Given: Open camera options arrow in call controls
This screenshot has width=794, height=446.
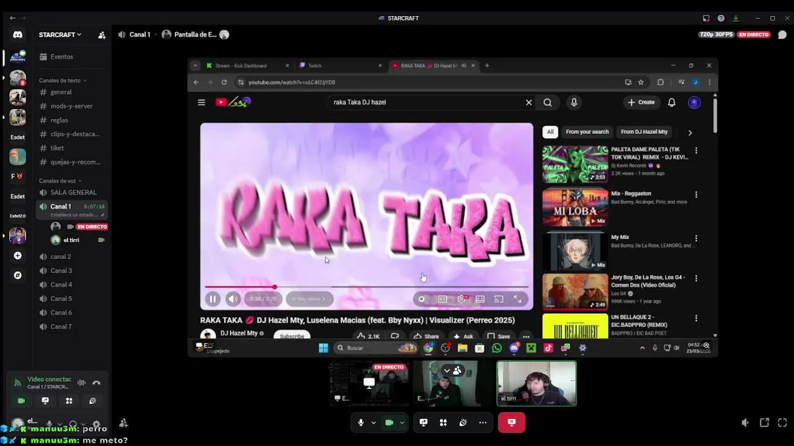Looking at the screenshot, I should [401, 422].
